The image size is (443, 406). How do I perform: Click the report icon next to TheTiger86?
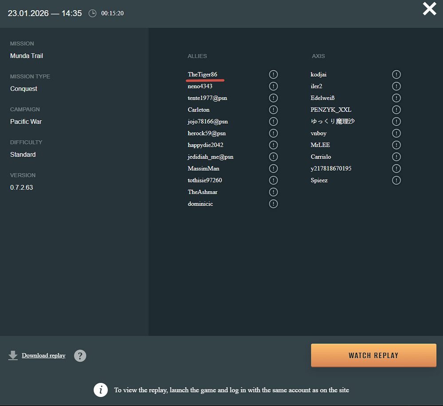(x=273, y=75)
